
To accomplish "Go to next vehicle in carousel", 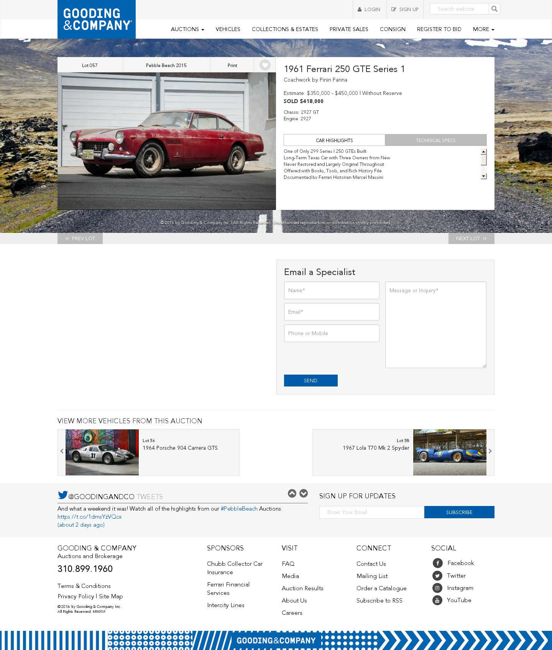I will point(490,451).
